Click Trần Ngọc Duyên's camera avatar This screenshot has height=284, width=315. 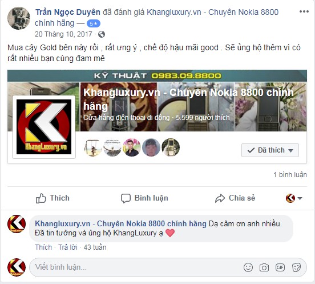[19, 18]
